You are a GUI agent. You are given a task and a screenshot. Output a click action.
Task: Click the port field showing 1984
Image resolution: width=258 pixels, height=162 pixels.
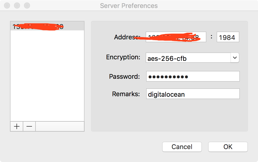[228, 37]
